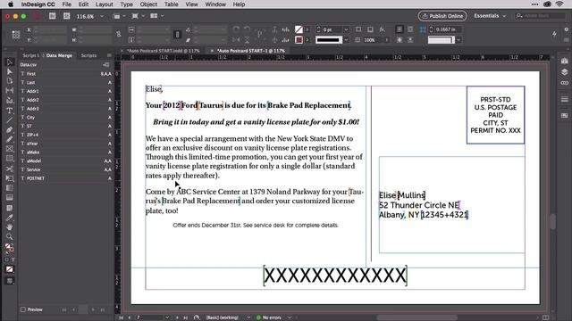The width and height of the screenshot is (572, 321).
Task: Open the File menu
Action: point(67,4)
